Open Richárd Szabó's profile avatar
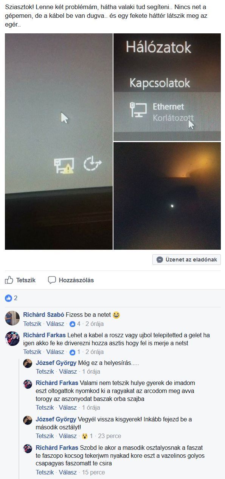 click(12, 318)
